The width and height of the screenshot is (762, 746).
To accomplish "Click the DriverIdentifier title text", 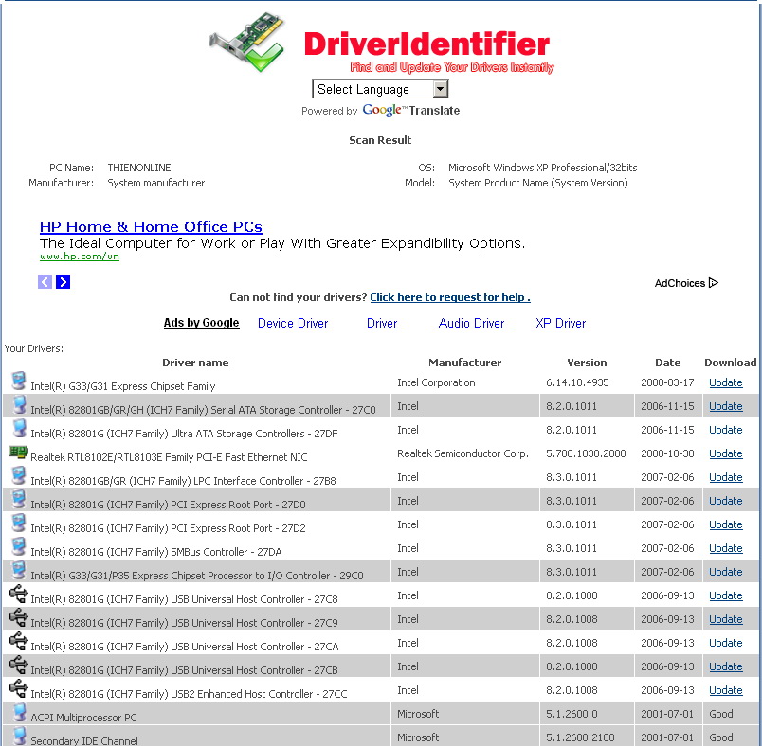I will tap(426, 44).
